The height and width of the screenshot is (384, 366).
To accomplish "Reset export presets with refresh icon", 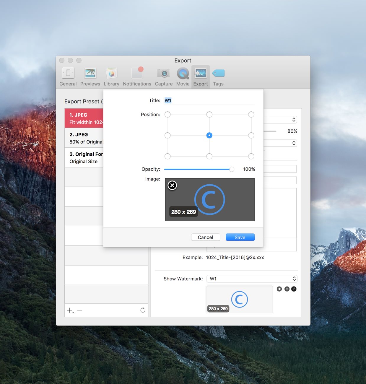I will point(143,310).
